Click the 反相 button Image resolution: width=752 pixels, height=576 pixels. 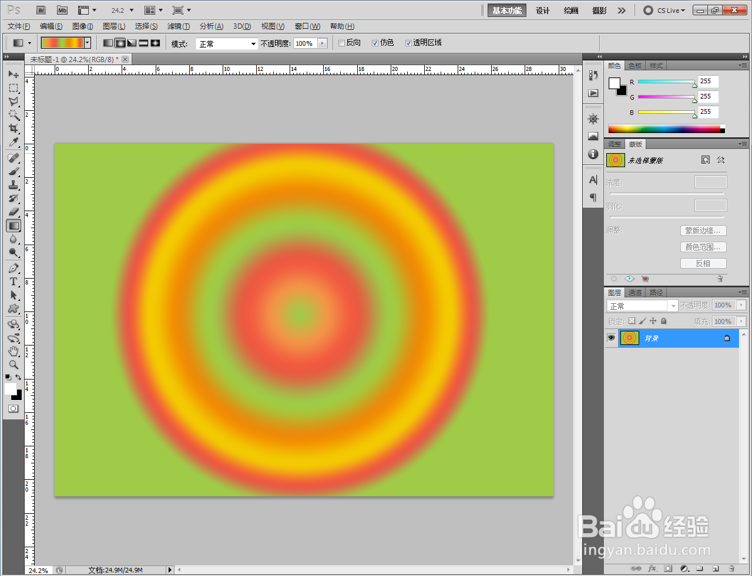coord(703,263)
